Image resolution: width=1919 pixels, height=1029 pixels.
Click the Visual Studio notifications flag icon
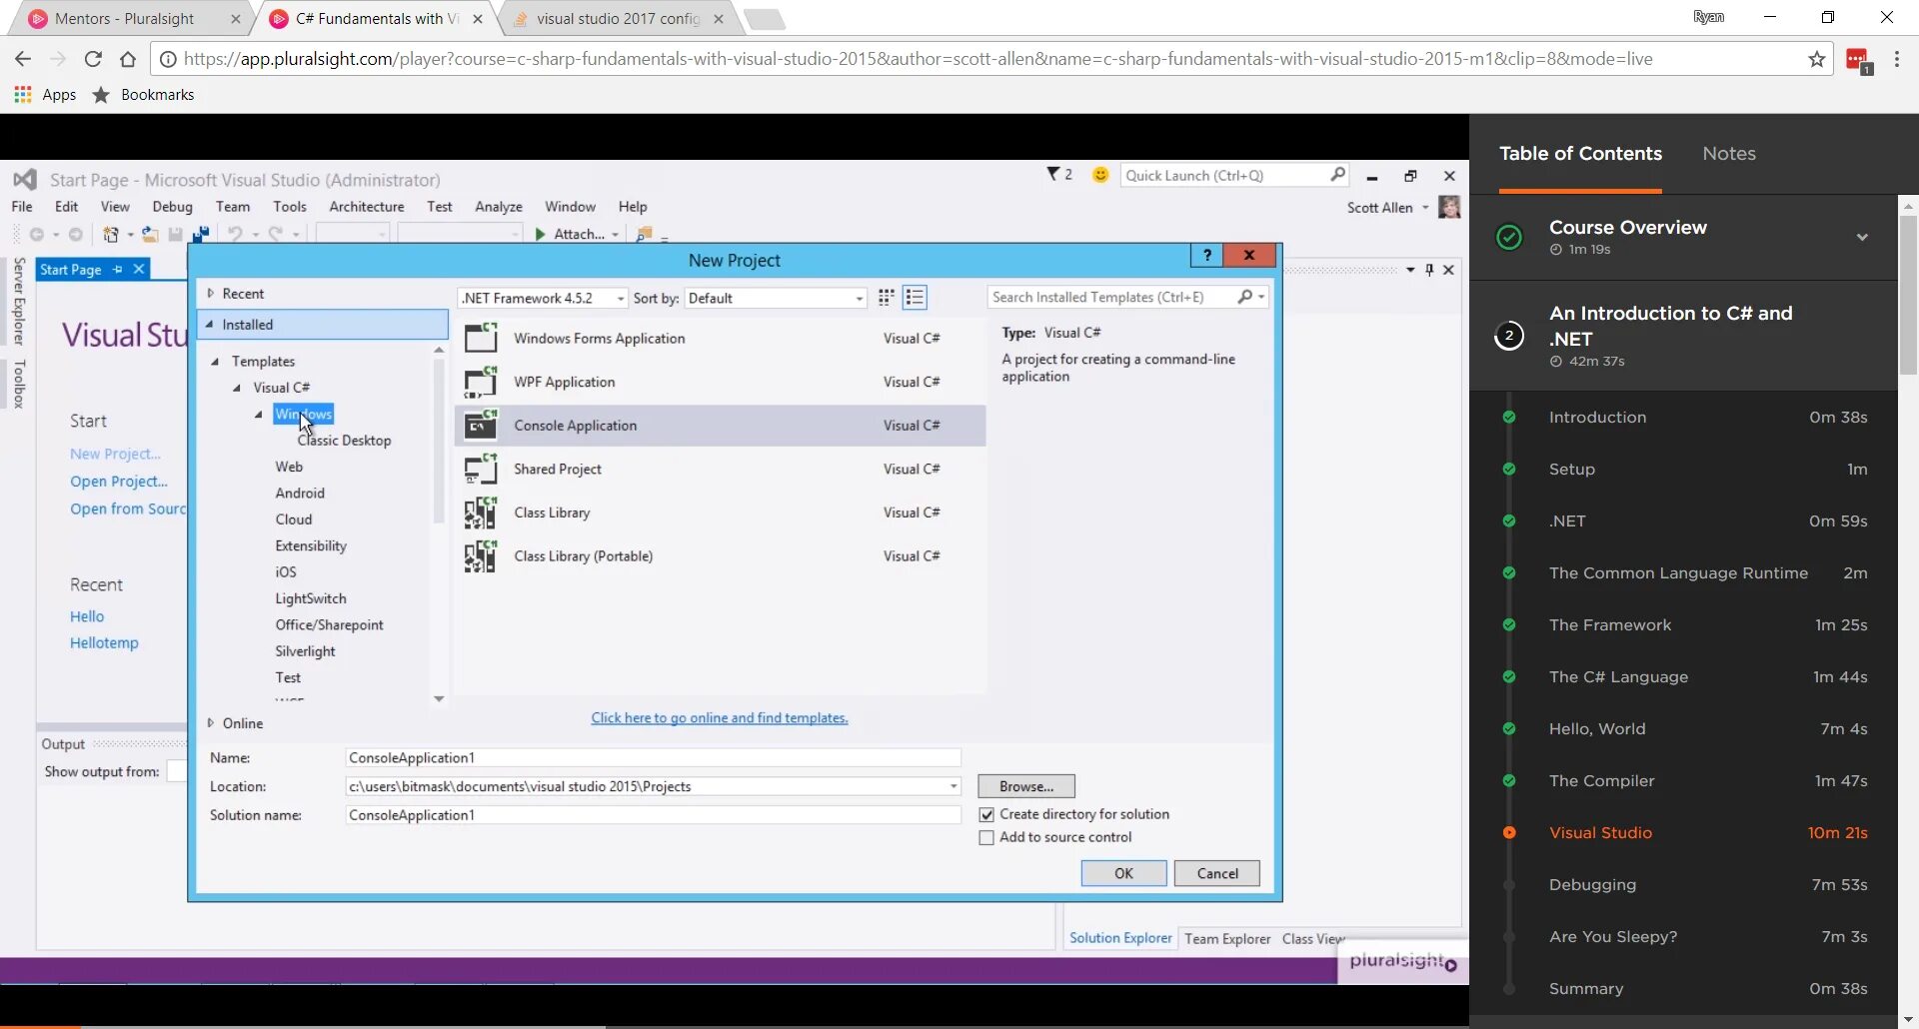click(1053, 175)
